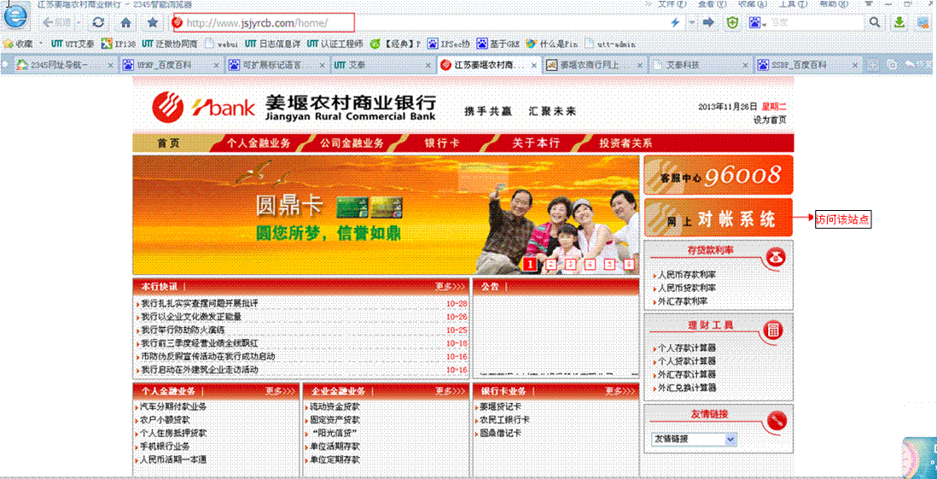Open the 银行卡 navigation menu
The width and height of the screenshot is (937, 479).
coord(441,143)
